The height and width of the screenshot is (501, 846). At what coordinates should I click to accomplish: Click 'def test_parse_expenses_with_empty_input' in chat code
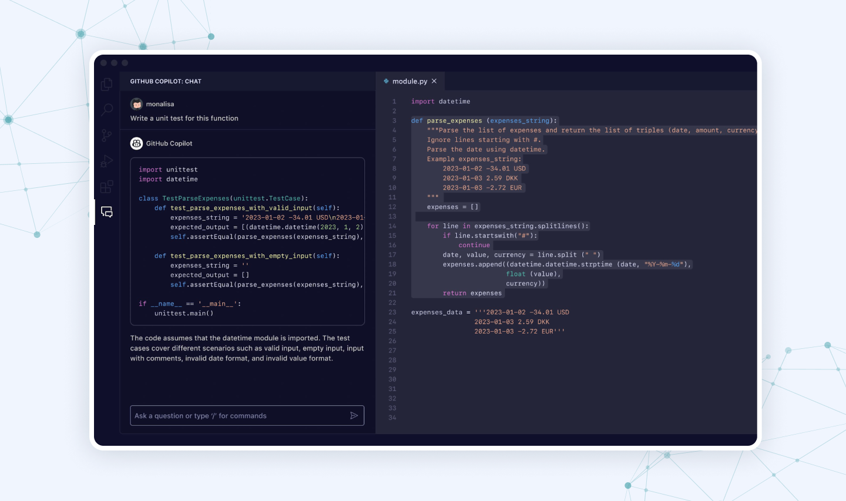click(247, 256)
